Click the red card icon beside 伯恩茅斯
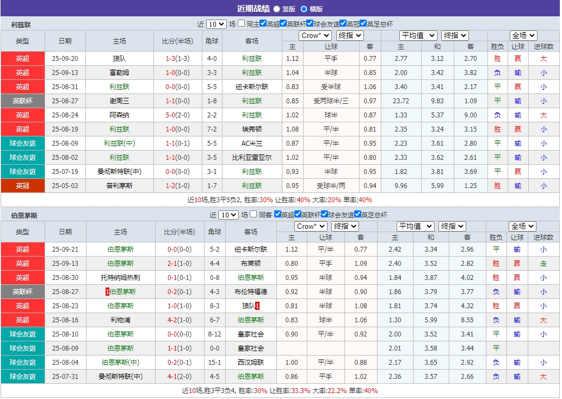 click(107, 291)
